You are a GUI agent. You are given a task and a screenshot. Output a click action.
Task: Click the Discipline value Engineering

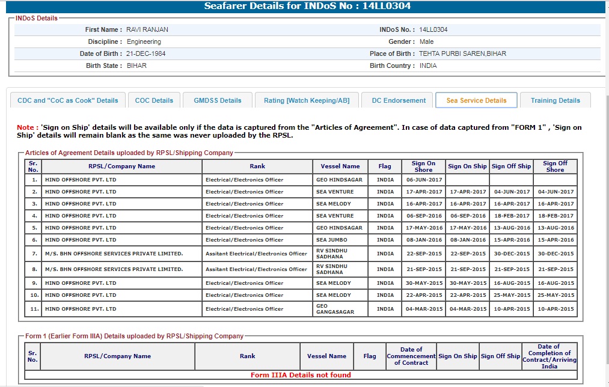pyautogui.click(x=144, y=41)
